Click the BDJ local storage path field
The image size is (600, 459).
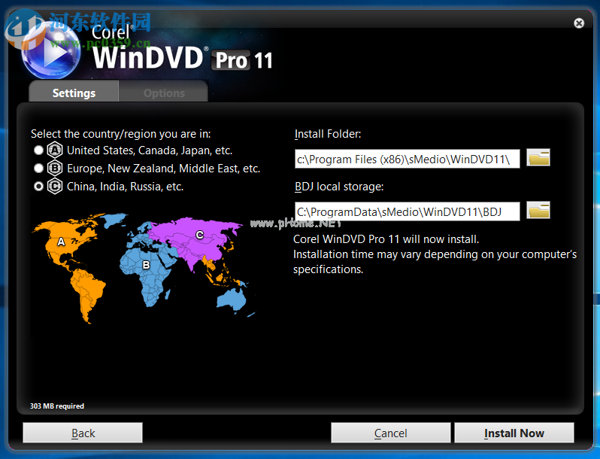point(408,211)
